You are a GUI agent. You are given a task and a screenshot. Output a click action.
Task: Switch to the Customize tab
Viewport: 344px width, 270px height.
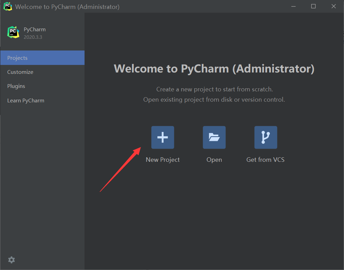(42, 72)
